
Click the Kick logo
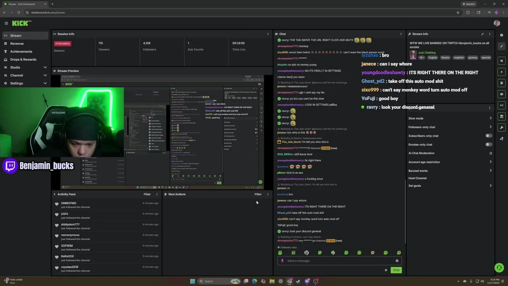pyautogui.click(x=21, y=23)
